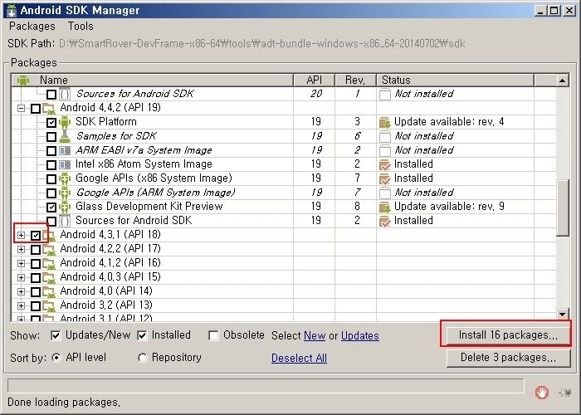Click the Android 4.2.2 (API 17) folder icon

click(x=49, y=249)
